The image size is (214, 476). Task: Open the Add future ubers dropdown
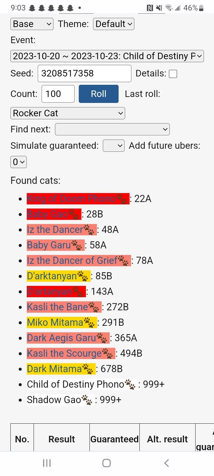(x=18, y=162)
